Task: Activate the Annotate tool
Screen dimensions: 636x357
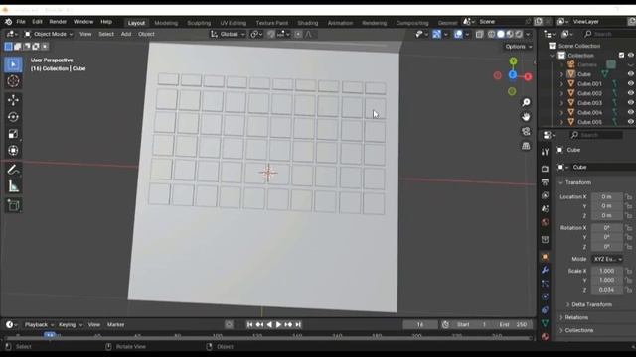Action: click(13, 170)
